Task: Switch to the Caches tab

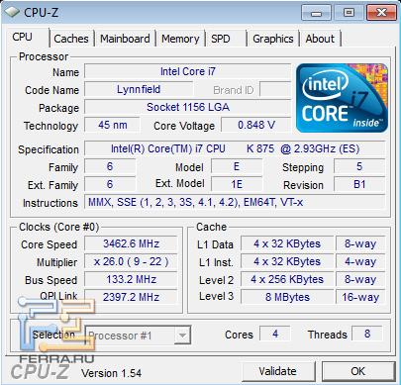Action: 71,39
